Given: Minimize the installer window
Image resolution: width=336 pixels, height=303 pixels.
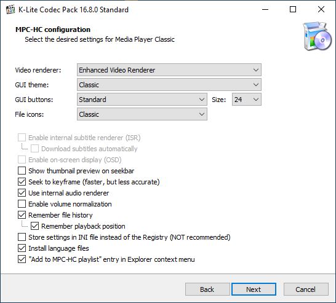Looking at the screenshot, I should [x=265, y=9].
